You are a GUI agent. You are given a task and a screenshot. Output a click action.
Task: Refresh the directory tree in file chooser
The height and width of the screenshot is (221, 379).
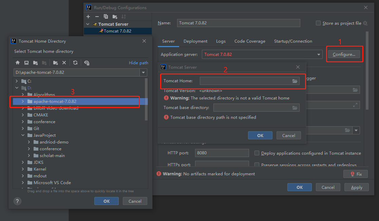75,63
